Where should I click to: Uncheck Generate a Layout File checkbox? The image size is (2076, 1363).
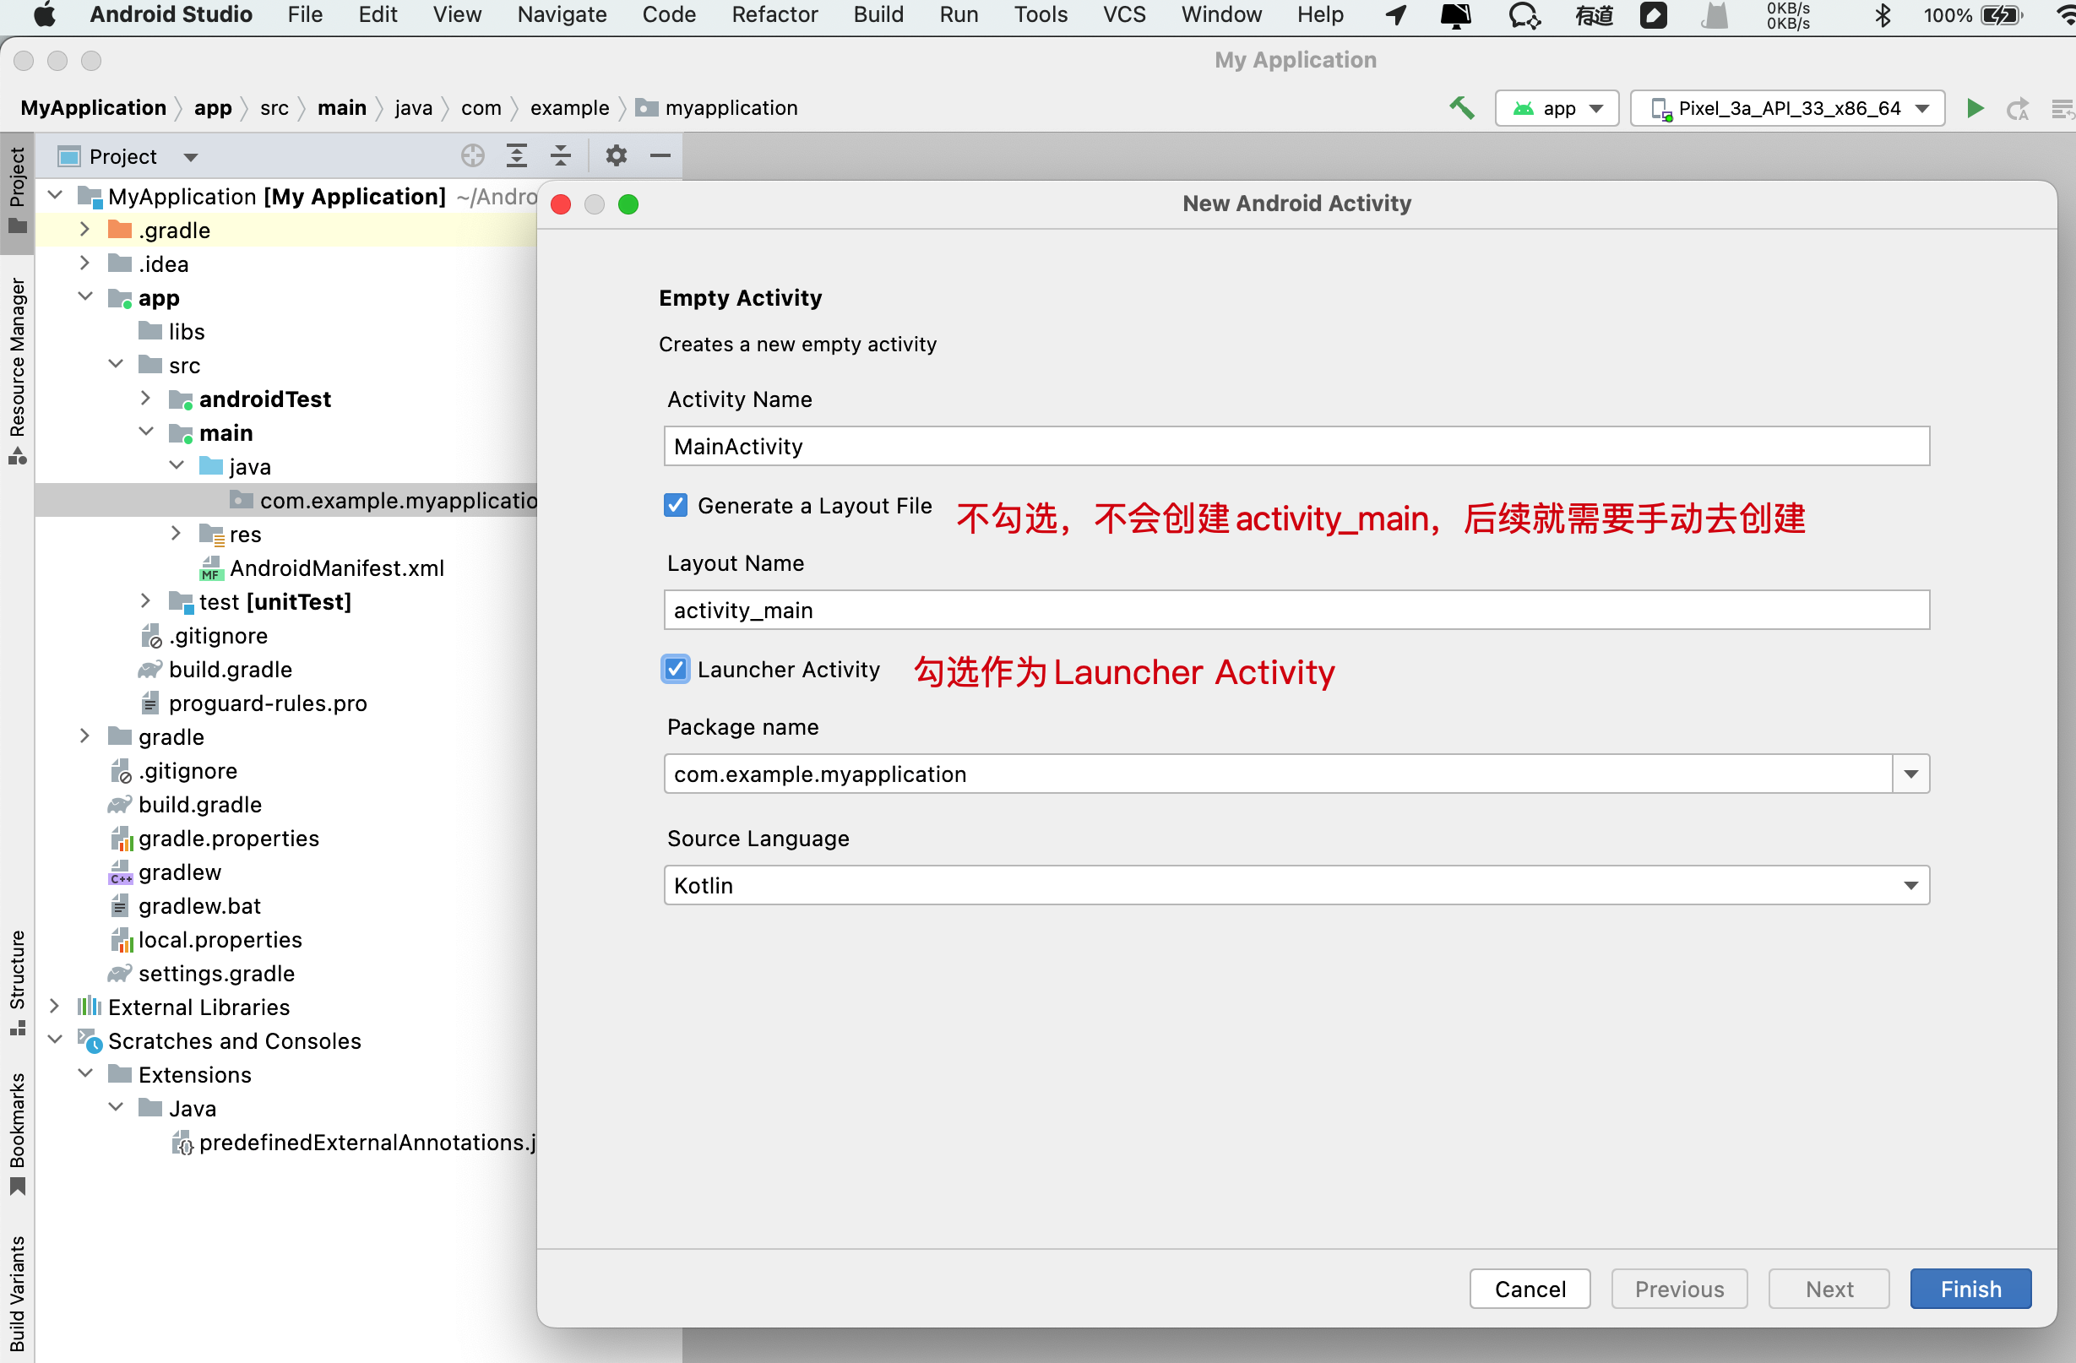tap(676, 506)
